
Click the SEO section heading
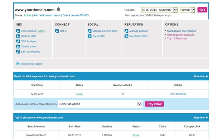[19, 24]
